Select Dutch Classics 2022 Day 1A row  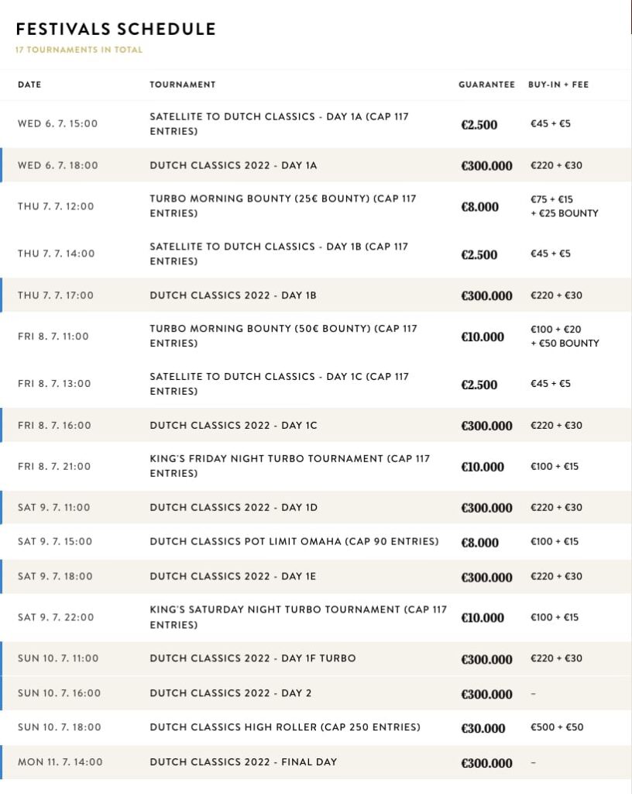(x=233, y=165)
